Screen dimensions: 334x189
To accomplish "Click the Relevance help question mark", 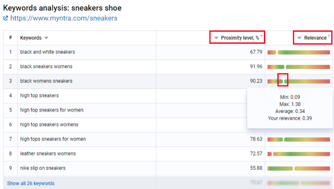I will coord(329,36).
